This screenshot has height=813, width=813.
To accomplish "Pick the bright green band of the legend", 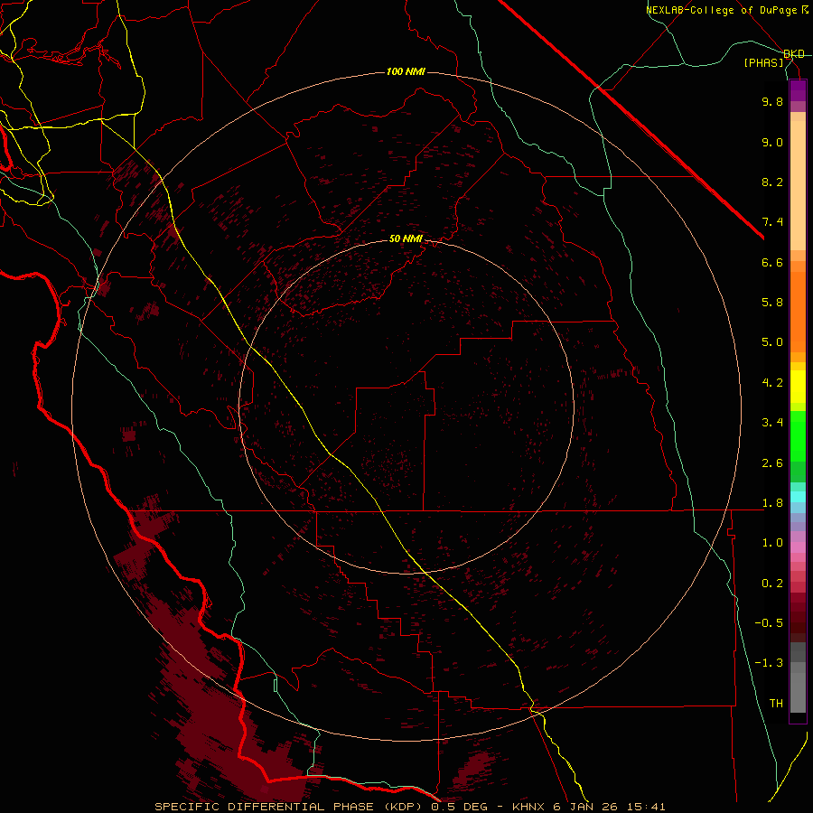I will point(798,435).
